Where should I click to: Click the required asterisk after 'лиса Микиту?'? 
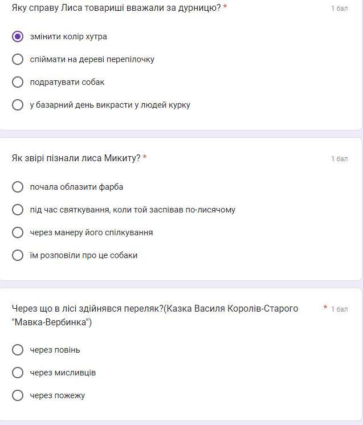click(x=145, y=157)
